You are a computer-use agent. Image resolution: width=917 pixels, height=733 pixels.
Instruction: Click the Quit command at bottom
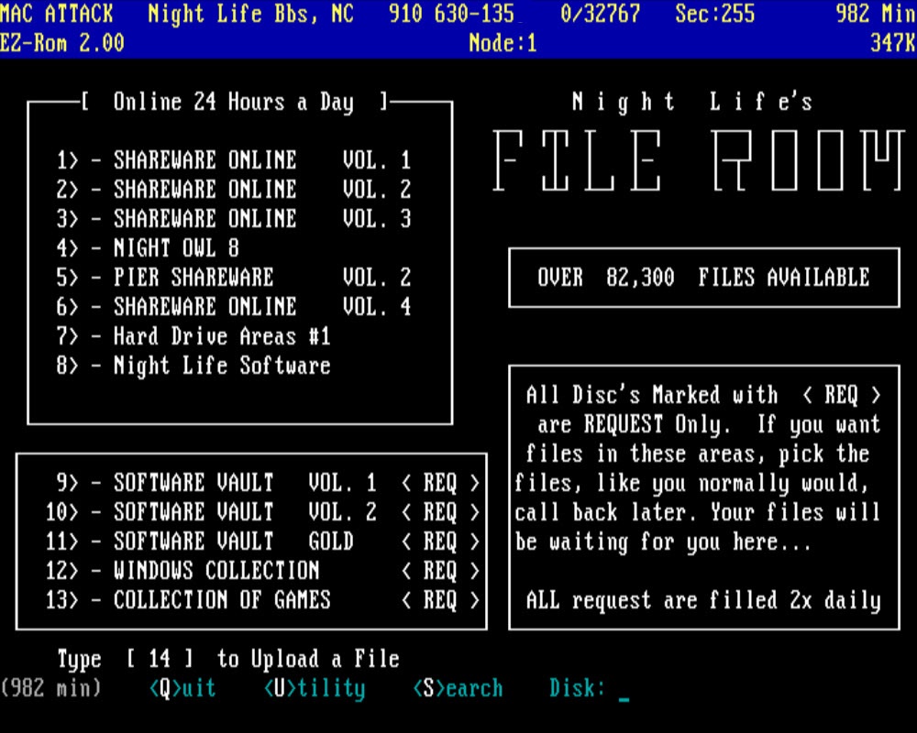tap(182, 688)
